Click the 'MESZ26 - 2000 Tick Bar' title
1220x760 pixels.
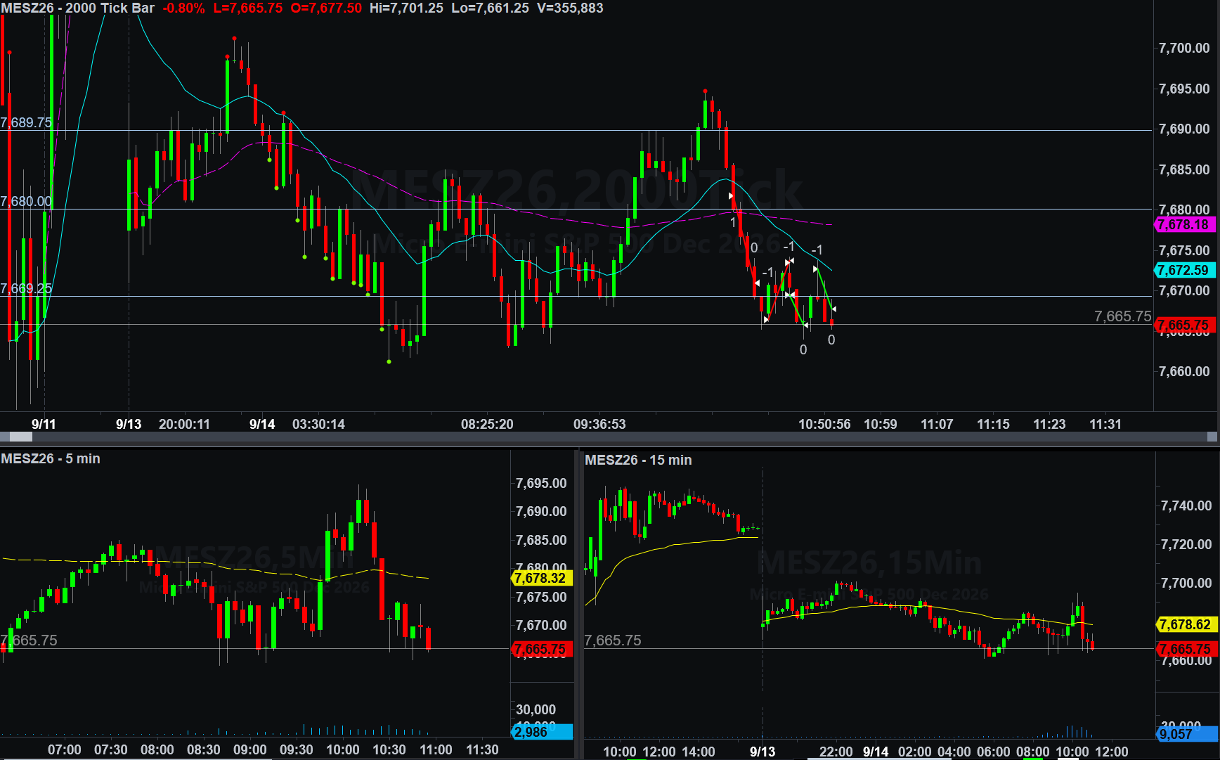77,8
